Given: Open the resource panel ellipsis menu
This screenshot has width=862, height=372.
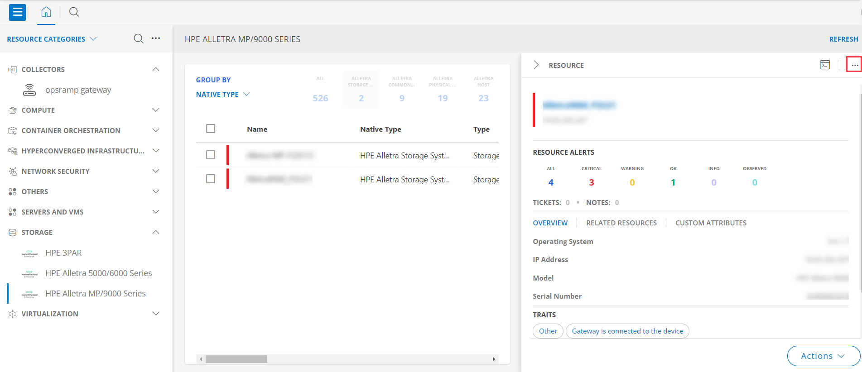Looking at the screenshot, I should [854, 65].
